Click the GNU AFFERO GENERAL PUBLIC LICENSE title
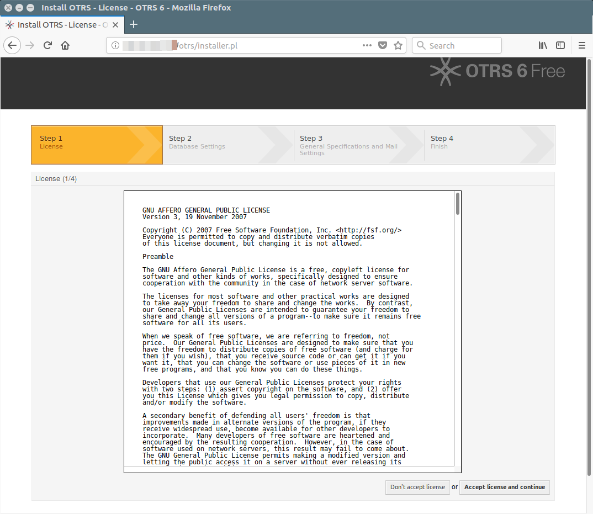The height and width of the screenshot is (514, 593). click(206, 210)
